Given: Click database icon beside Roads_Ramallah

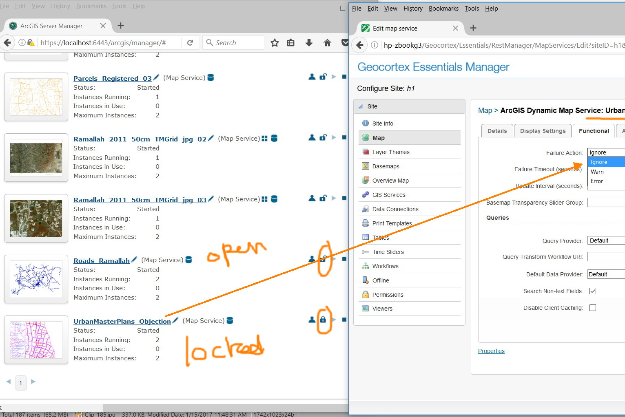Looking at the screenshot, I should 188,260.
